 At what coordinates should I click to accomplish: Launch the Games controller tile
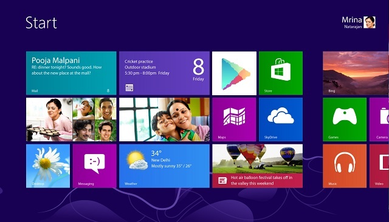345,119
